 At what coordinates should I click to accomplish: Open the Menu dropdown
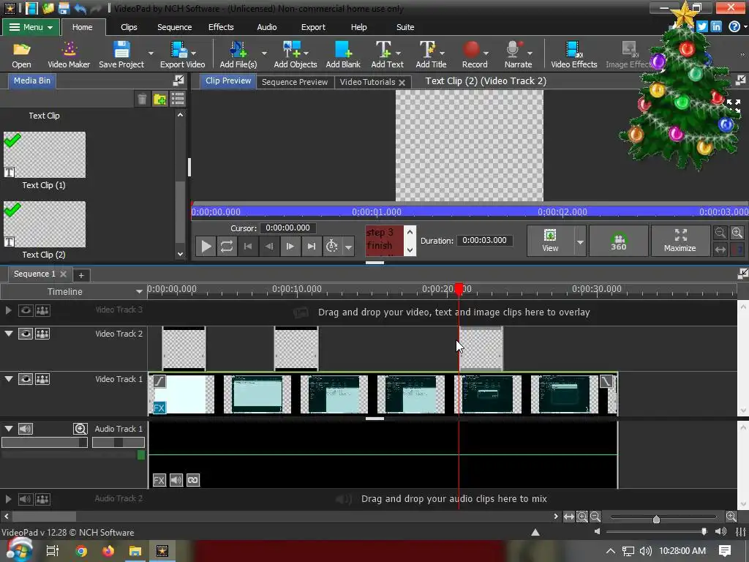31,27
